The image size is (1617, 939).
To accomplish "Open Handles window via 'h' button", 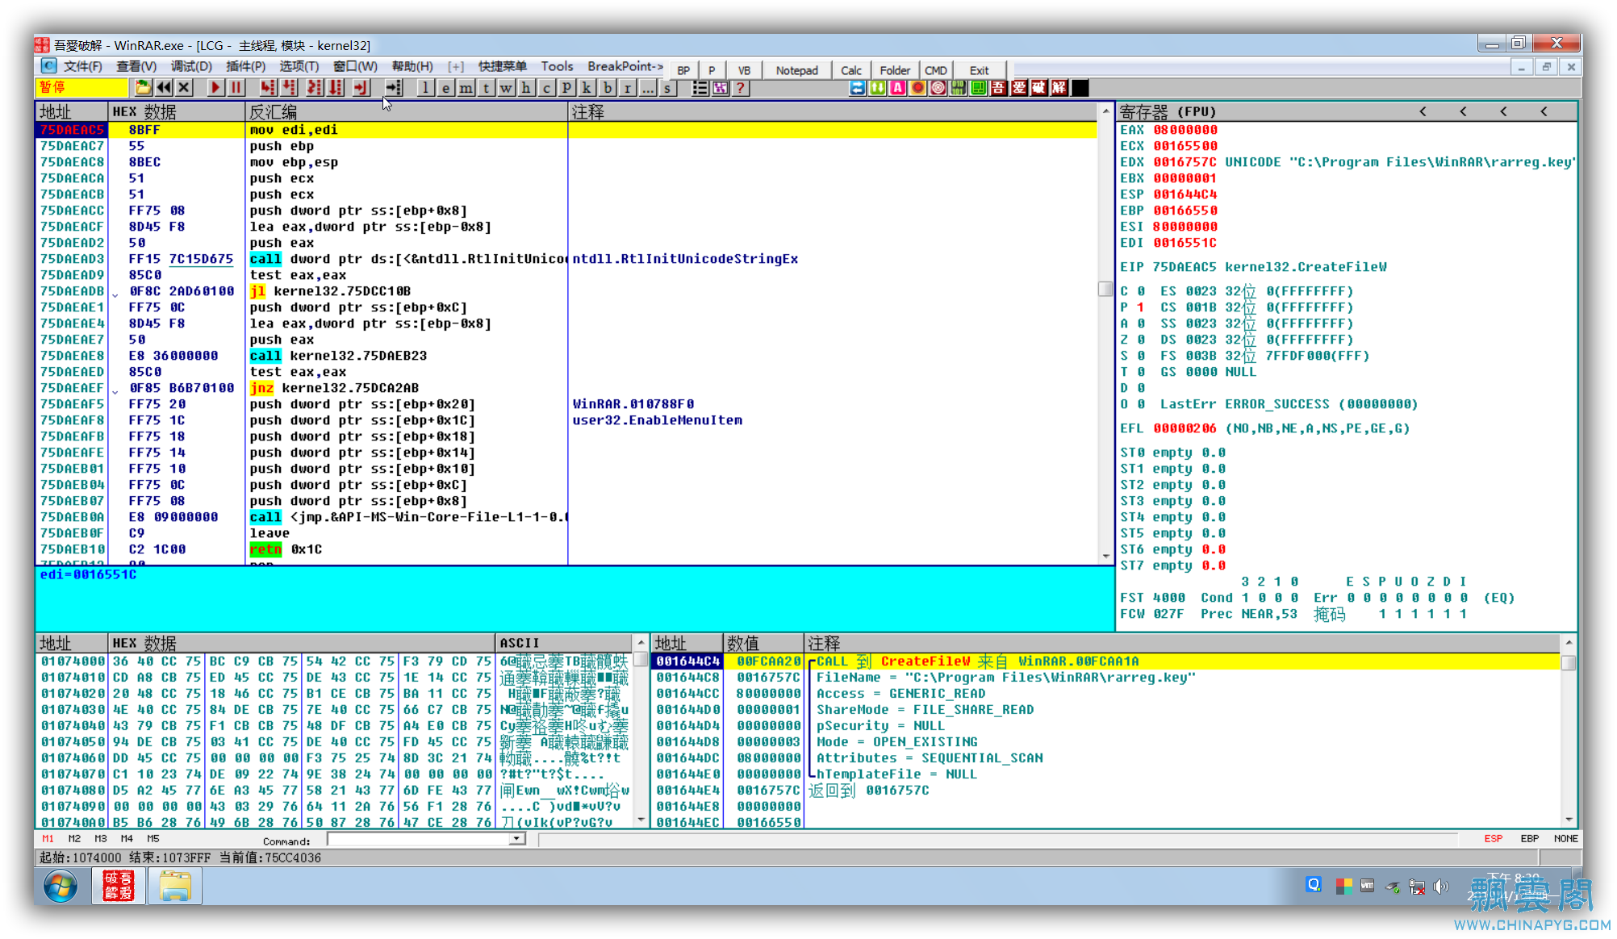I will coord(526,88).
